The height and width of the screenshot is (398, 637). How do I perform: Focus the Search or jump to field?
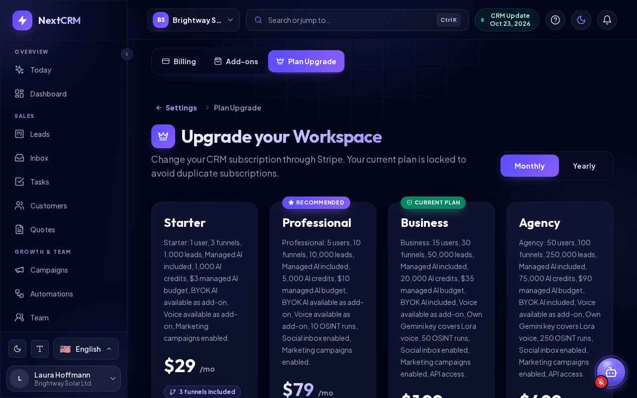coord(357,20)
